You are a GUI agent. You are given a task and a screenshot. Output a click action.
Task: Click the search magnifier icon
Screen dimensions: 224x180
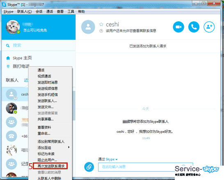point(8,46)
